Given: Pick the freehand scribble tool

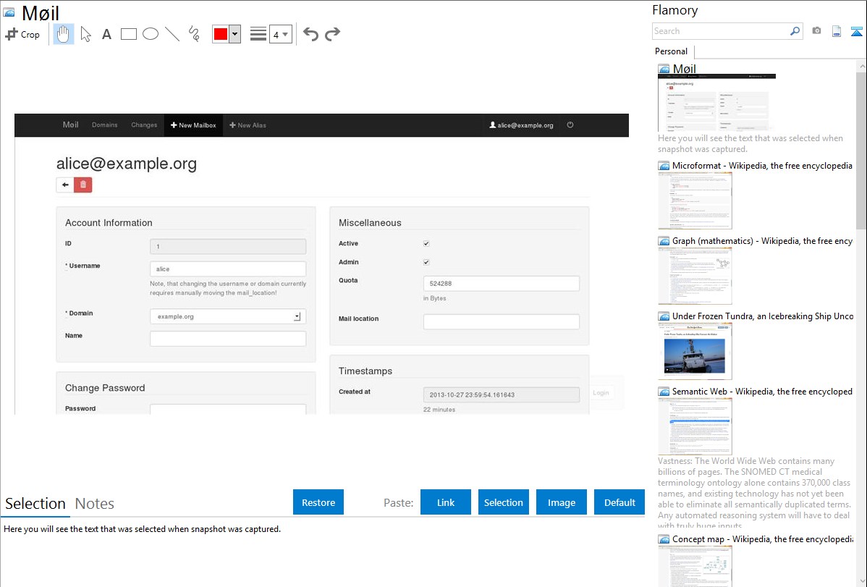Looking at the screenshot, I should pos(194,34).
